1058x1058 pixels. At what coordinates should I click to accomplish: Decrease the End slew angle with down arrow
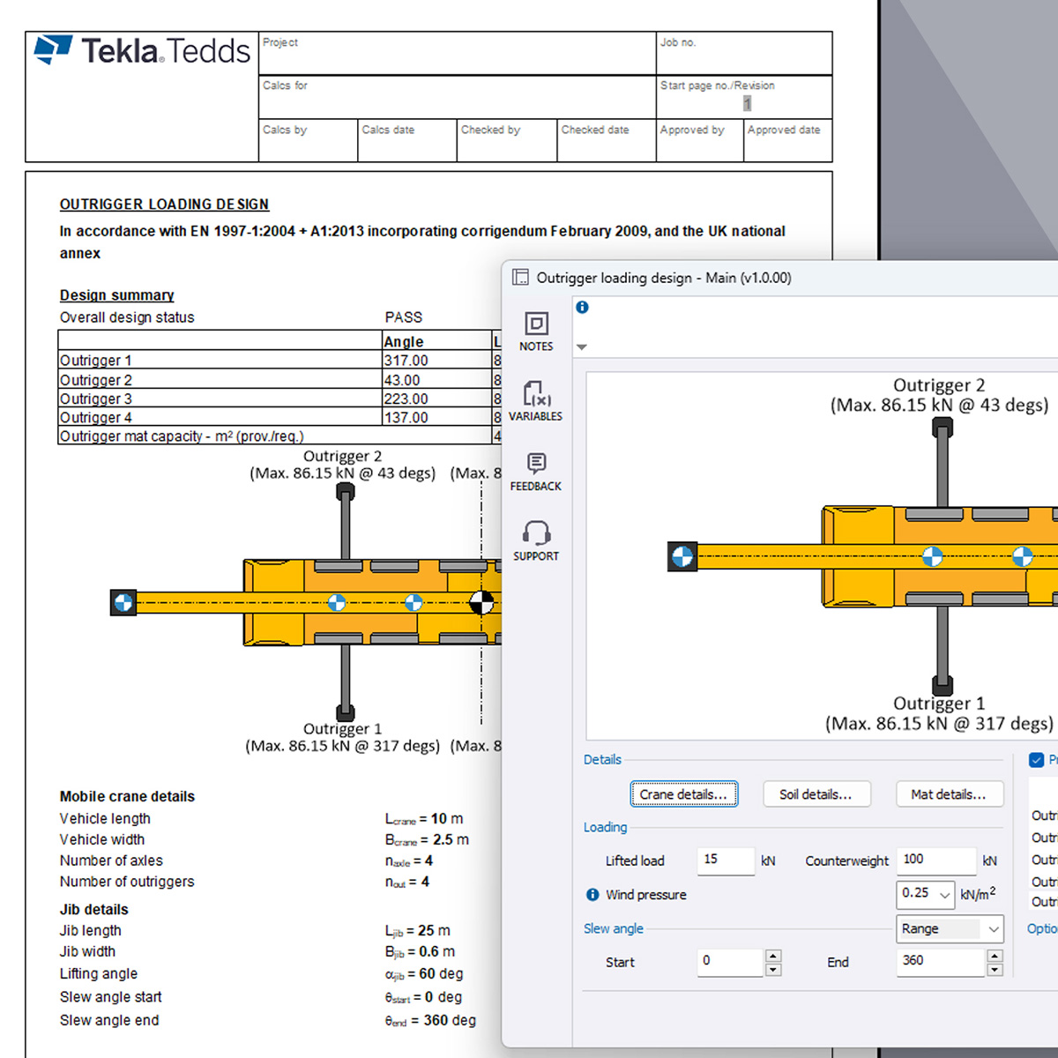point(995,970)
